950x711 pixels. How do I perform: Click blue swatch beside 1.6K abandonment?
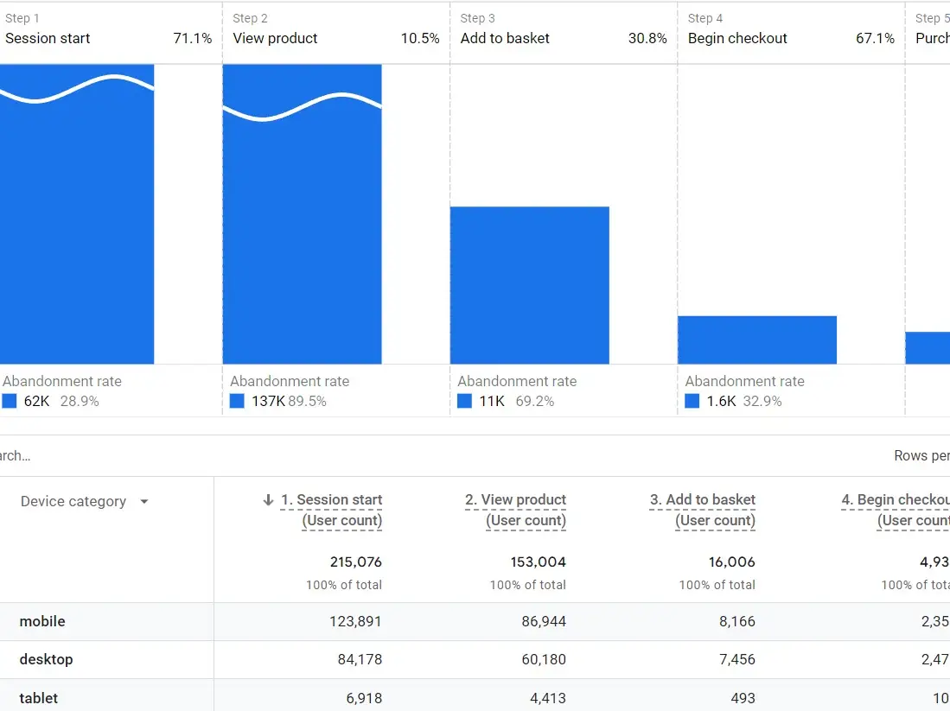(x=692, y=401)
